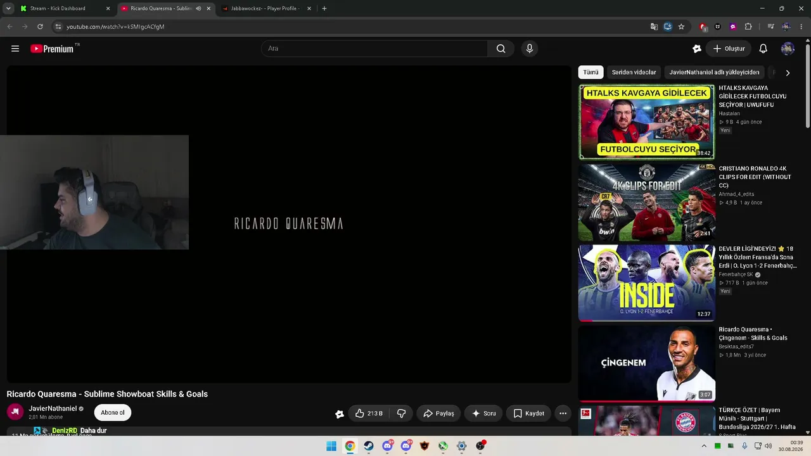The height and width of the screenshot is (456, 811).
Task: Show hidden system tray icons
Action: click(x=704, y=446)
